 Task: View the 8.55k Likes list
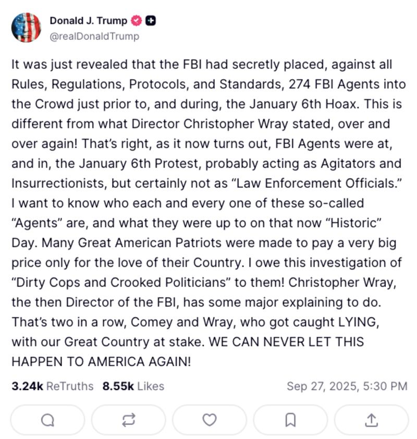point(133,386)
